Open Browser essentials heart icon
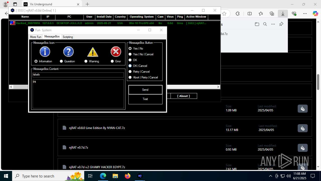Viewport: 321px width, 181px height. coord(294,14)
